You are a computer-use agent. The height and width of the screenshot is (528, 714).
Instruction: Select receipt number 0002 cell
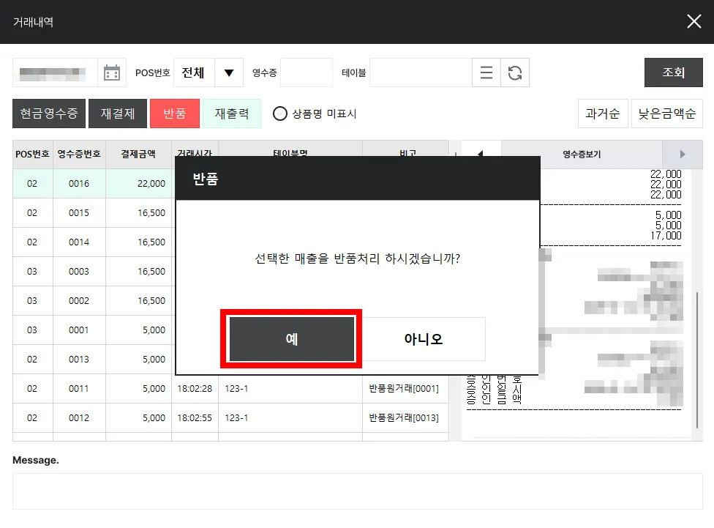point(79,300)
